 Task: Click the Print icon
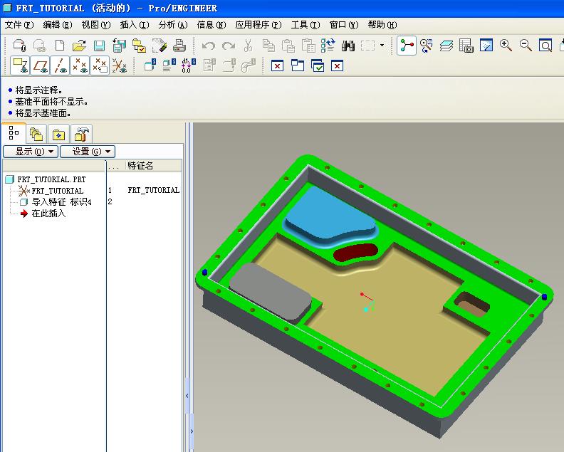click(x=179, y=46)
